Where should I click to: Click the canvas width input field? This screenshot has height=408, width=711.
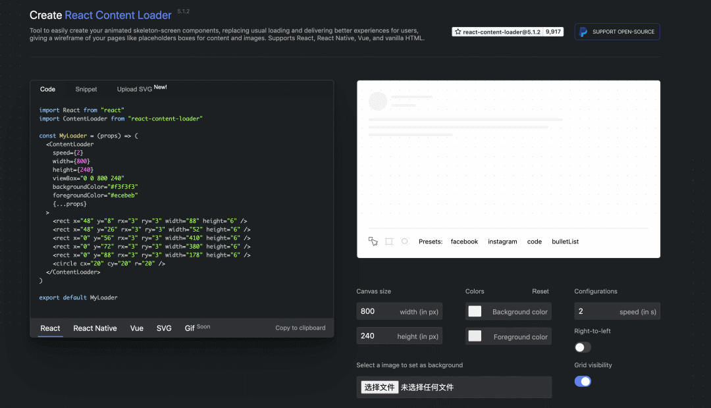coord(399,311)
